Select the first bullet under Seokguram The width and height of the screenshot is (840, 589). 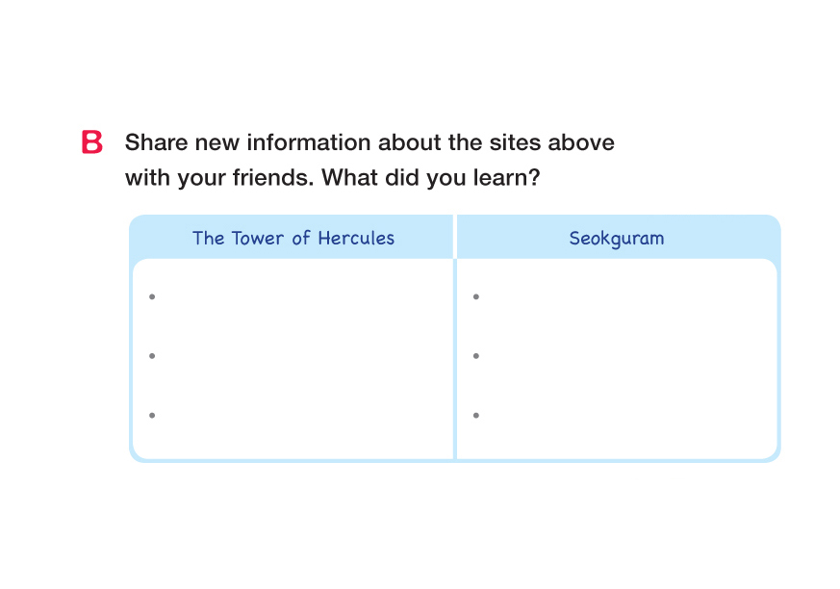point(475,296)
